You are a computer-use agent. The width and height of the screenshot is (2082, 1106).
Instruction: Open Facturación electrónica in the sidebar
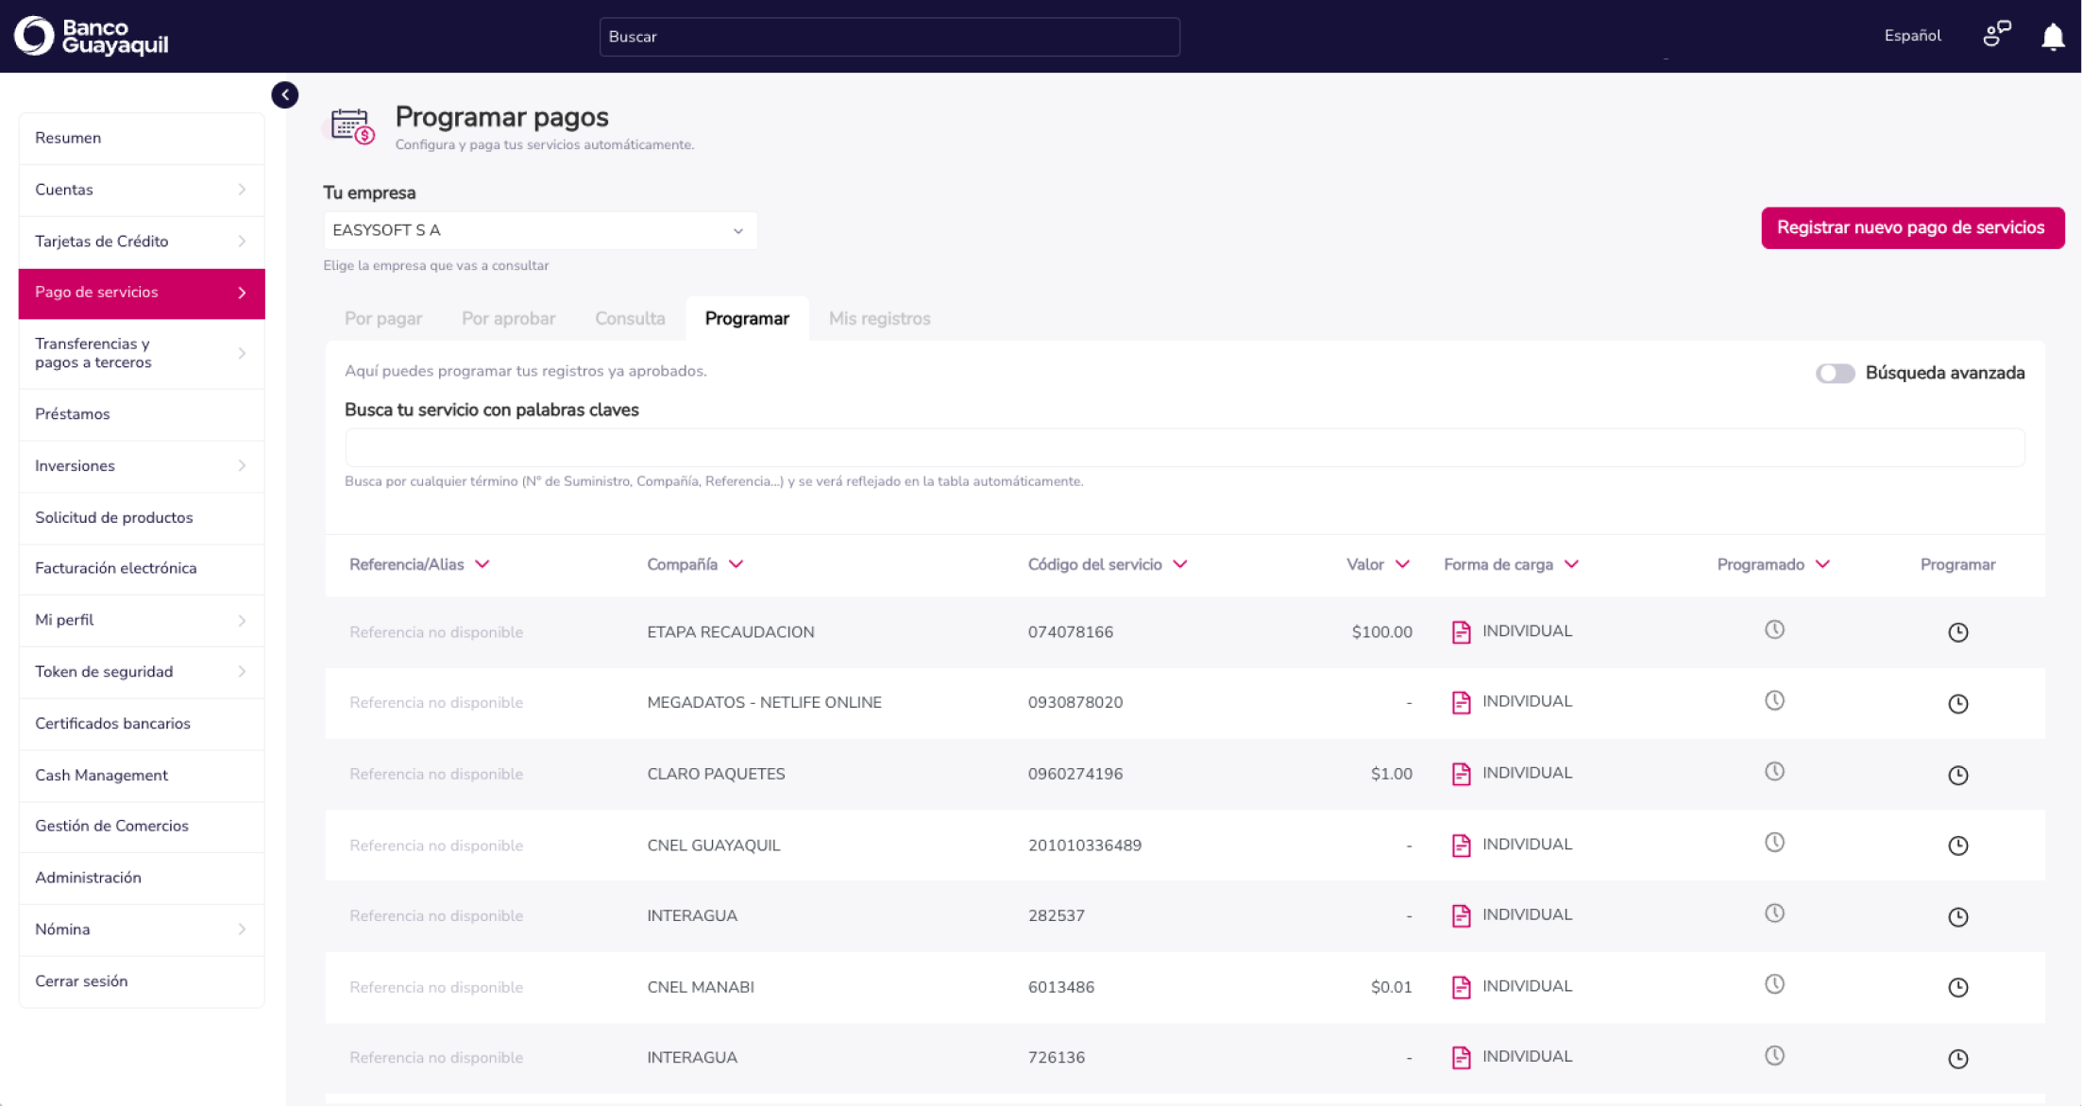[x=142, y=569]
